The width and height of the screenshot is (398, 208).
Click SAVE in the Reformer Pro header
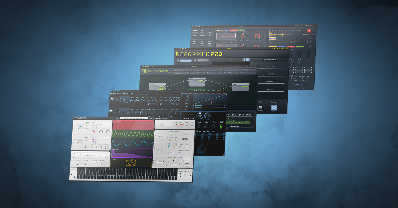(282, 48)
